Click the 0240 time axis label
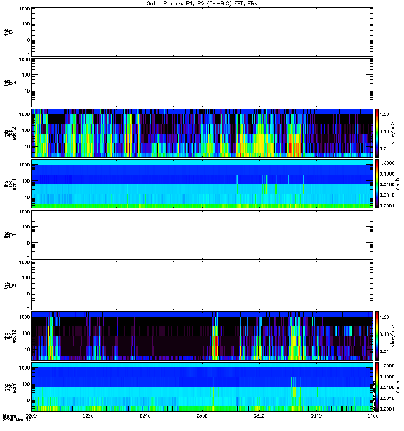 (x=145, y=416)
